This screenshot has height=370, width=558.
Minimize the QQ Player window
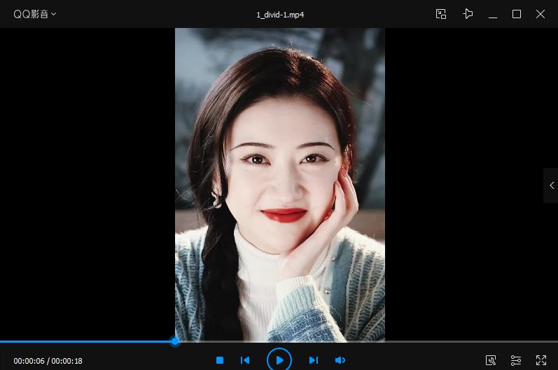pos(493,14)
